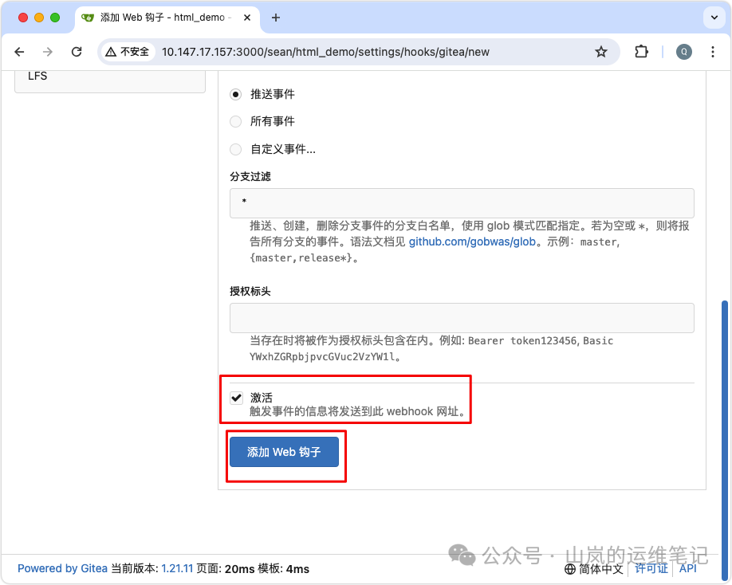This screenshot has height=585, width=732.
Task: Select the 所有事件 radio button
Action: [236, 121]
